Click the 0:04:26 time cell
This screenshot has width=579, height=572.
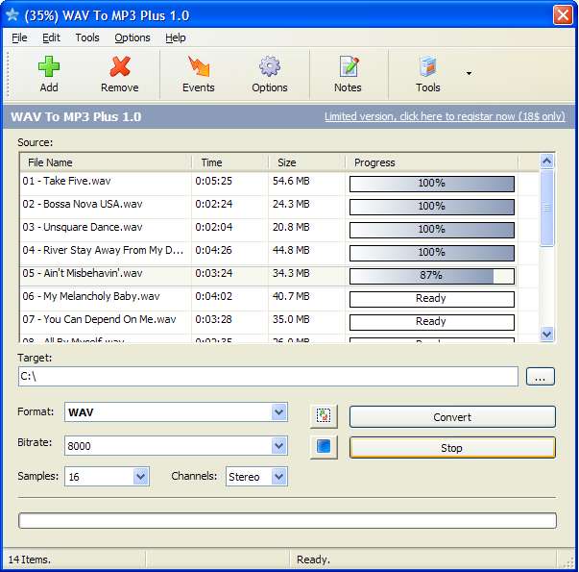213,250
